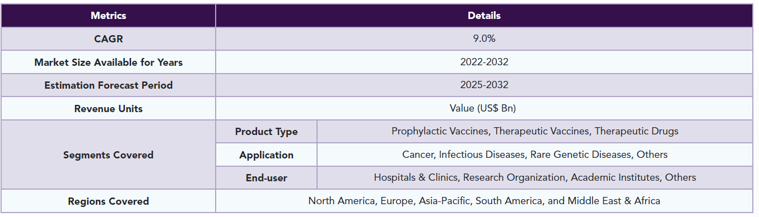Click the Metrics header cell

109,16
